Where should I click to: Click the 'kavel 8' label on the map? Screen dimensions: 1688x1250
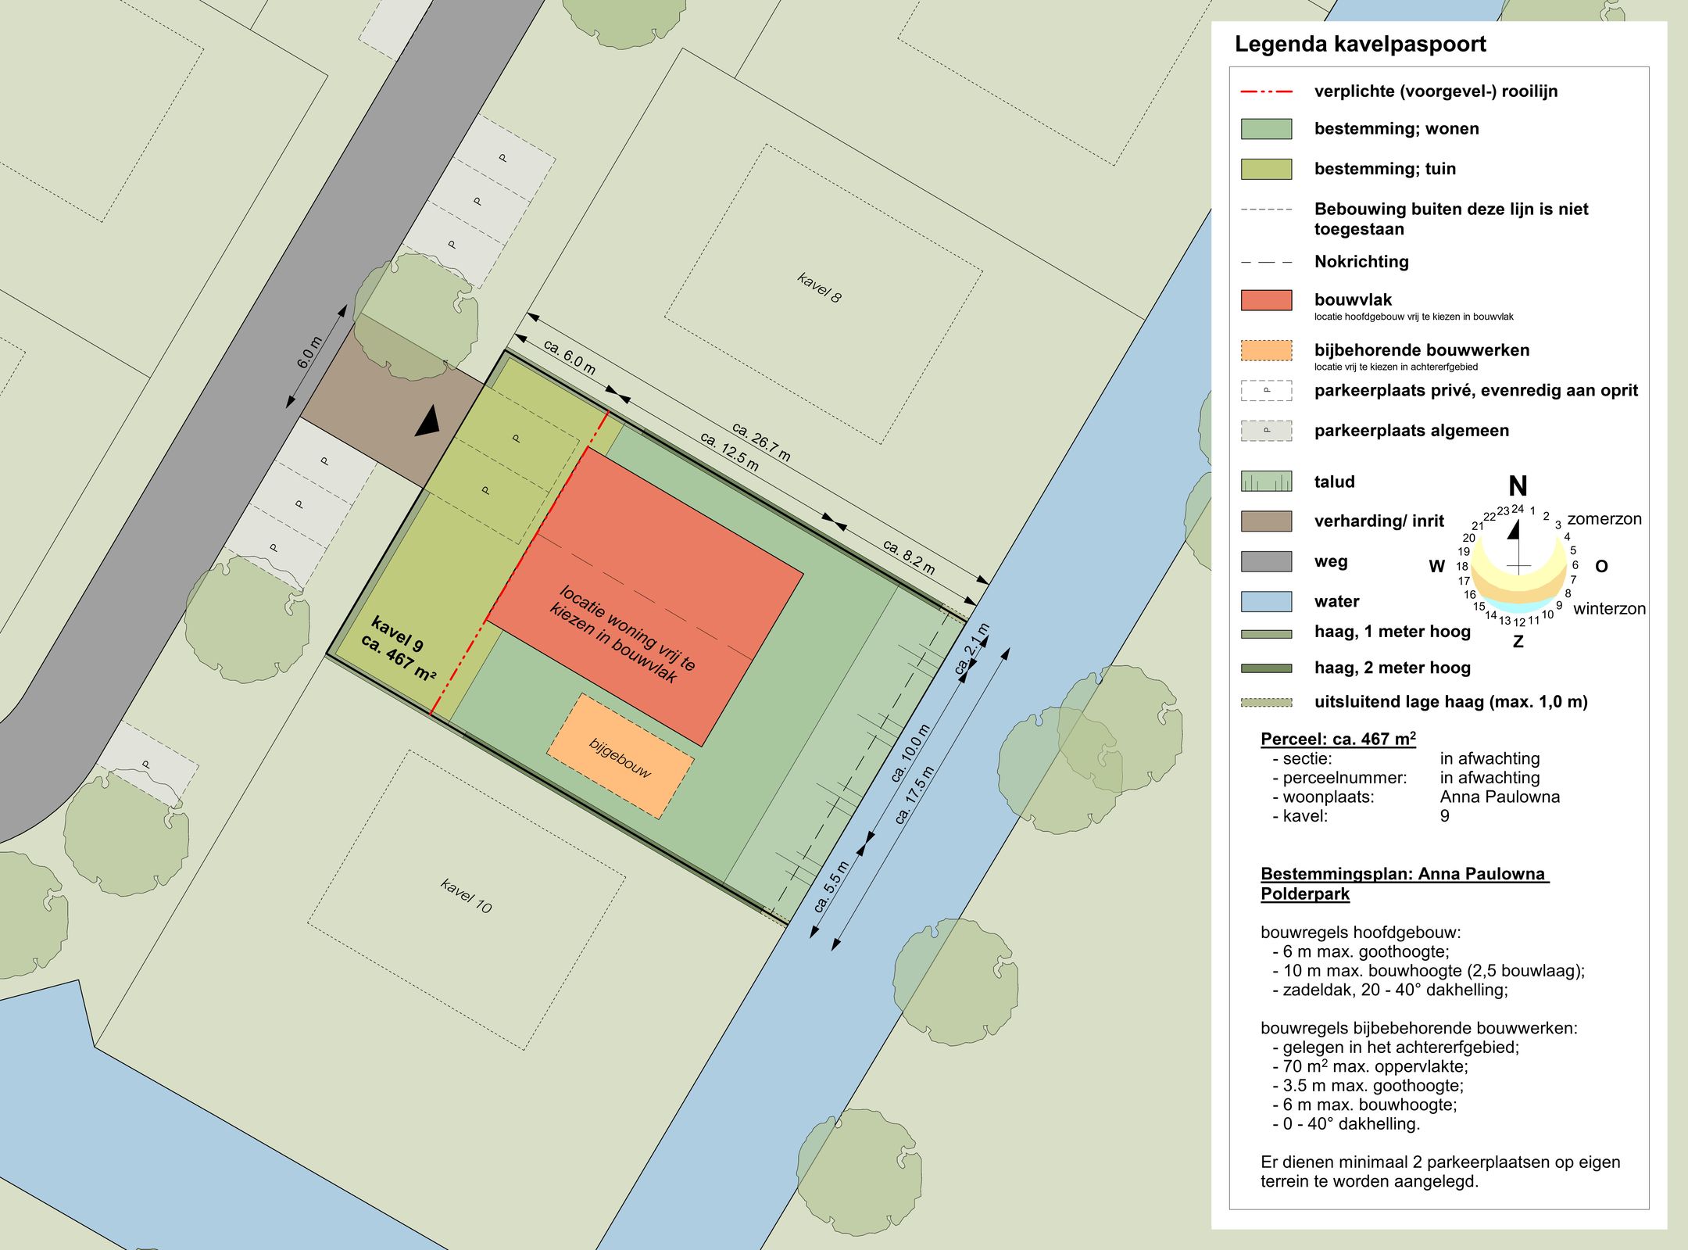click(819, 288)
